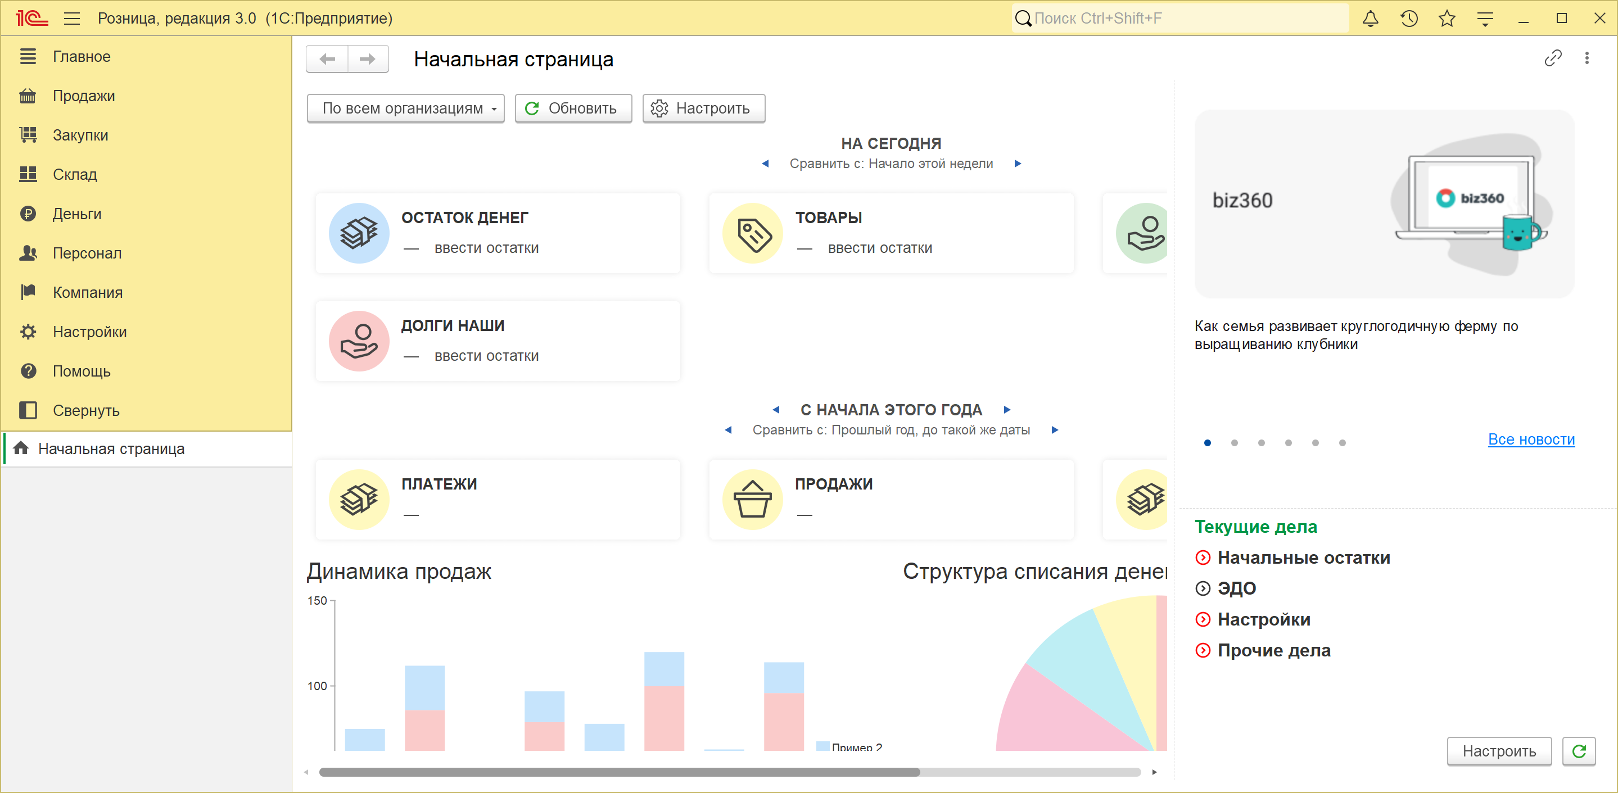The height and width of the screenshot is (793, 1618).
Task: Collapse sidebar with Свернуть
Action: coord(146,411)
